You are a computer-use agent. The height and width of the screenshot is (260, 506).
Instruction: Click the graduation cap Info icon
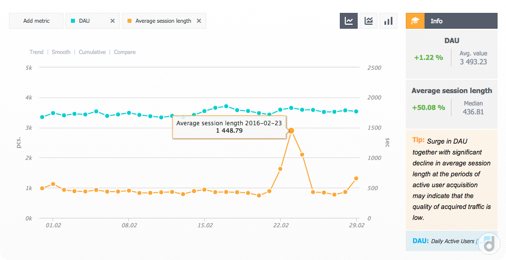[x=415, y=21]
